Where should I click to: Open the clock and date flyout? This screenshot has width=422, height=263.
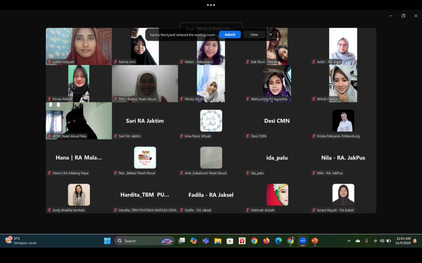pyautogui.click(x=403, y=241)
